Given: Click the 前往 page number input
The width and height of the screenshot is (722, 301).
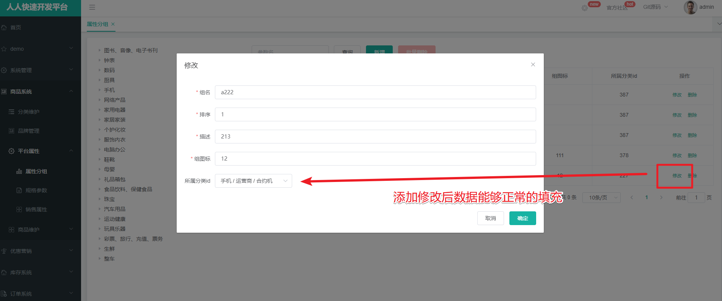Looking at the screenshot, I should pos(696,198).
